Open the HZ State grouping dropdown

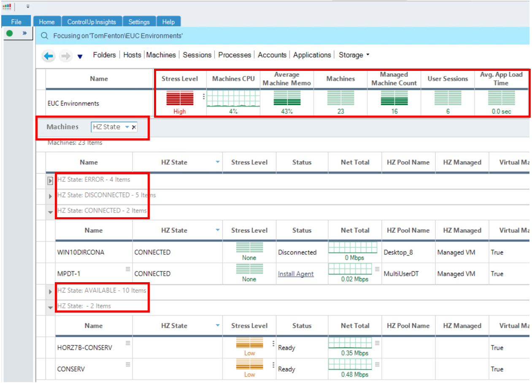tap(127, 127)
